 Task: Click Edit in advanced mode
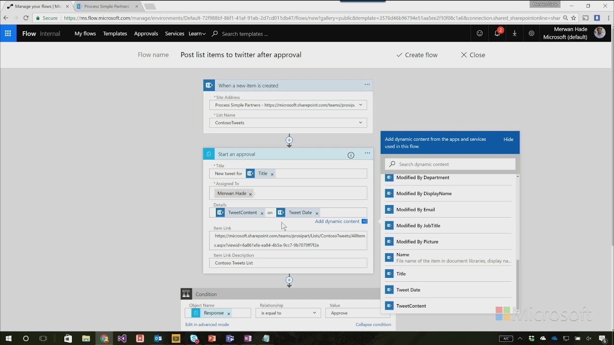pos(207,324)
